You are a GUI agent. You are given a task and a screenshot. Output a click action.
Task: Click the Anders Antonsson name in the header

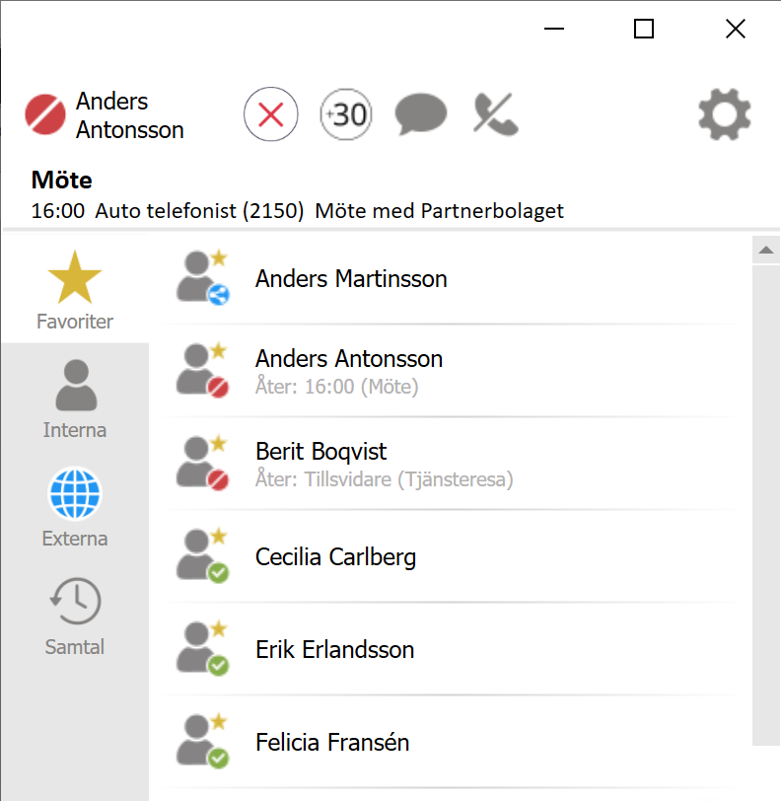[130, 115]
